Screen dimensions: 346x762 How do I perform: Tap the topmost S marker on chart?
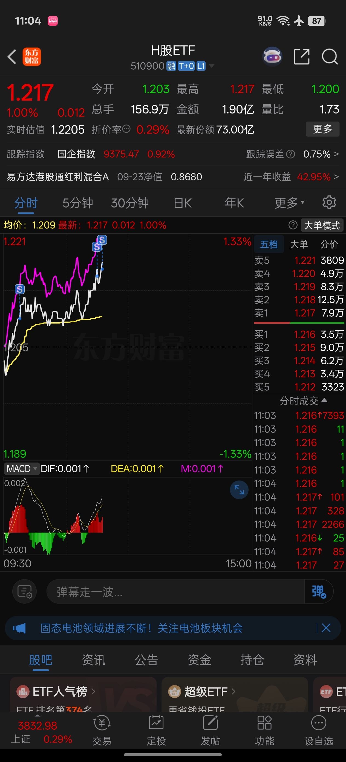[x=102, y=240]
